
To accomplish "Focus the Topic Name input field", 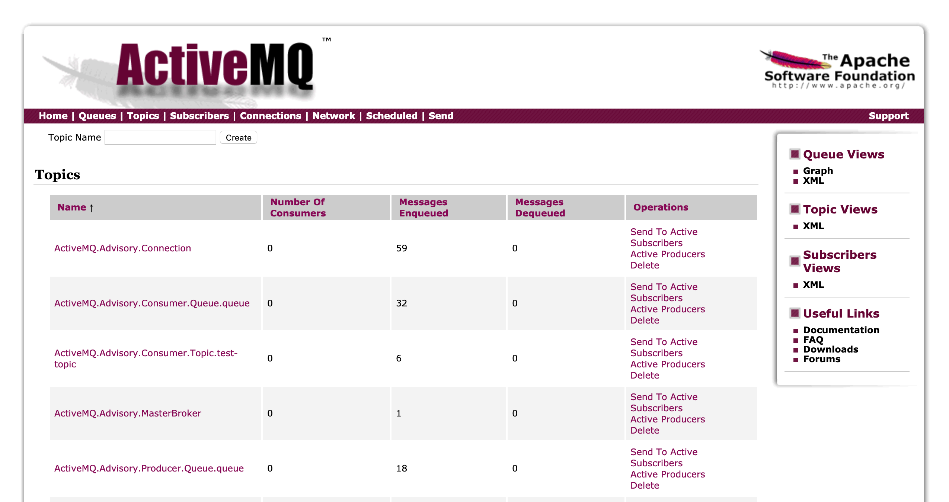I will click(x=160, y=137).
